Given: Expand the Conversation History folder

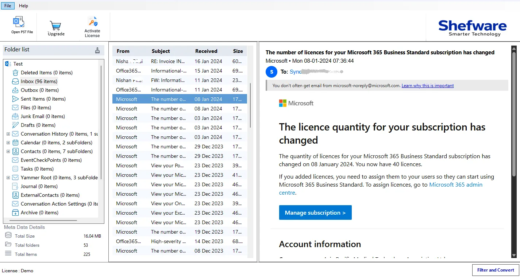Looking at the screenshot, I should pos(8,134).
